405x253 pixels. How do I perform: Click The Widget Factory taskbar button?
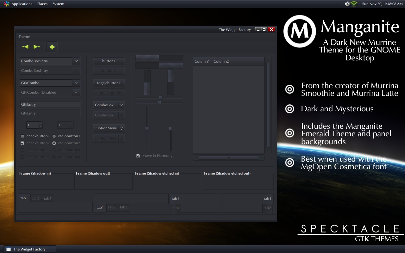coord(30,249)
